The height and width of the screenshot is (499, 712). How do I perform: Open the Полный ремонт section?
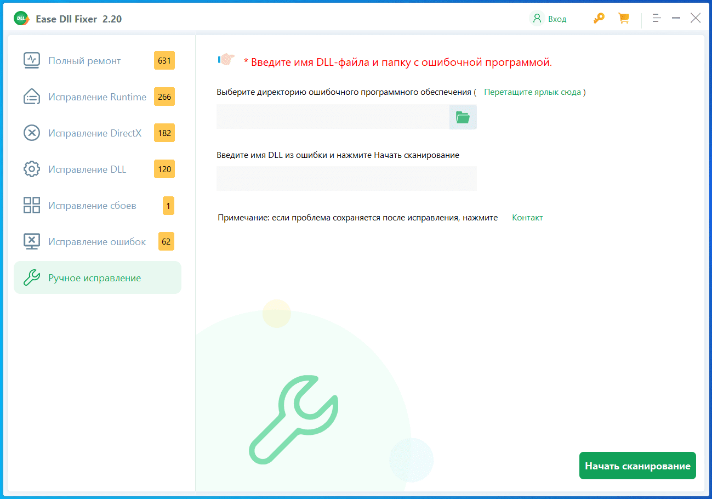[x=98, y=60]
